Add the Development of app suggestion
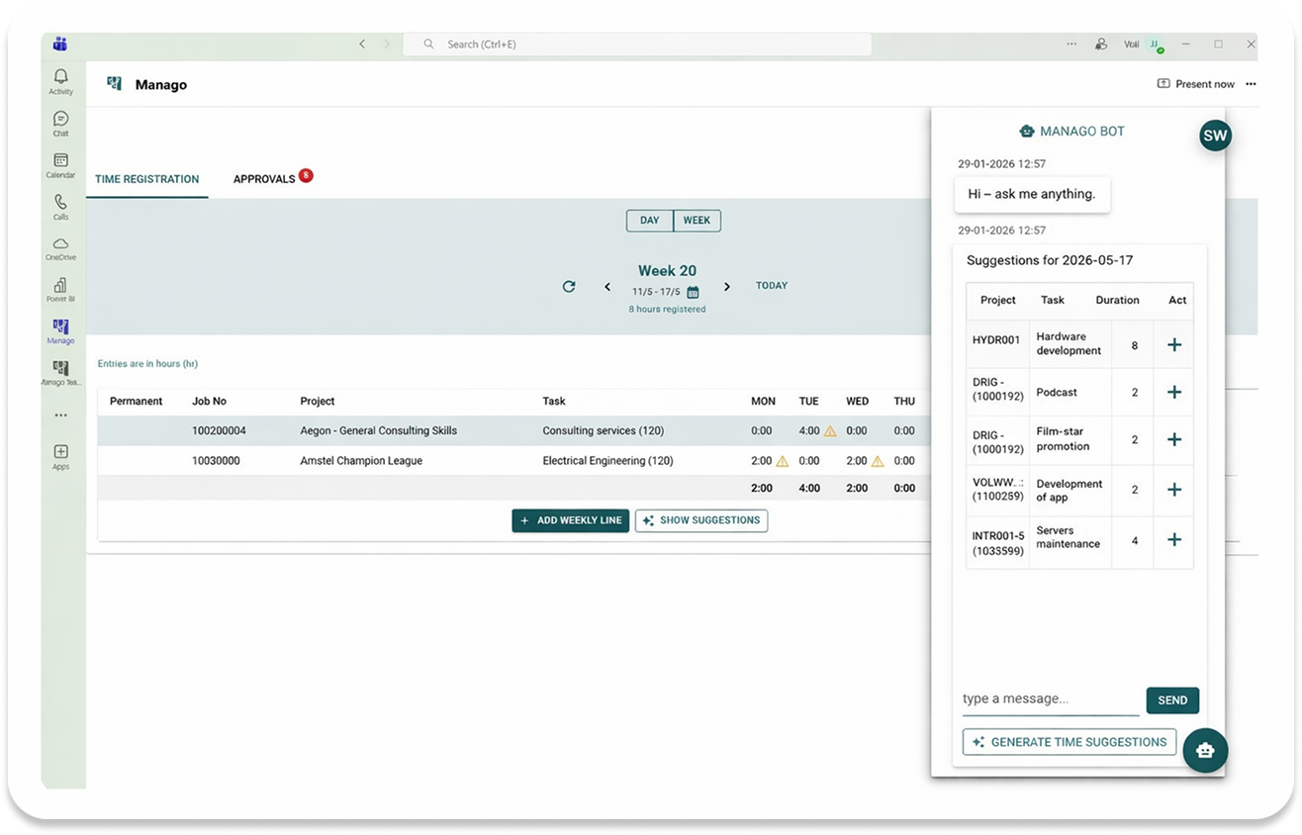Screen dimensions: 1302x835 pyautogui.click(x=1174, y=490)
